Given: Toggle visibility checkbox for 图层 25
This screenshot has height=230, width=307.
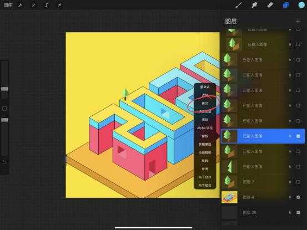Looking at the screenshot, I should tap(298, 212).
